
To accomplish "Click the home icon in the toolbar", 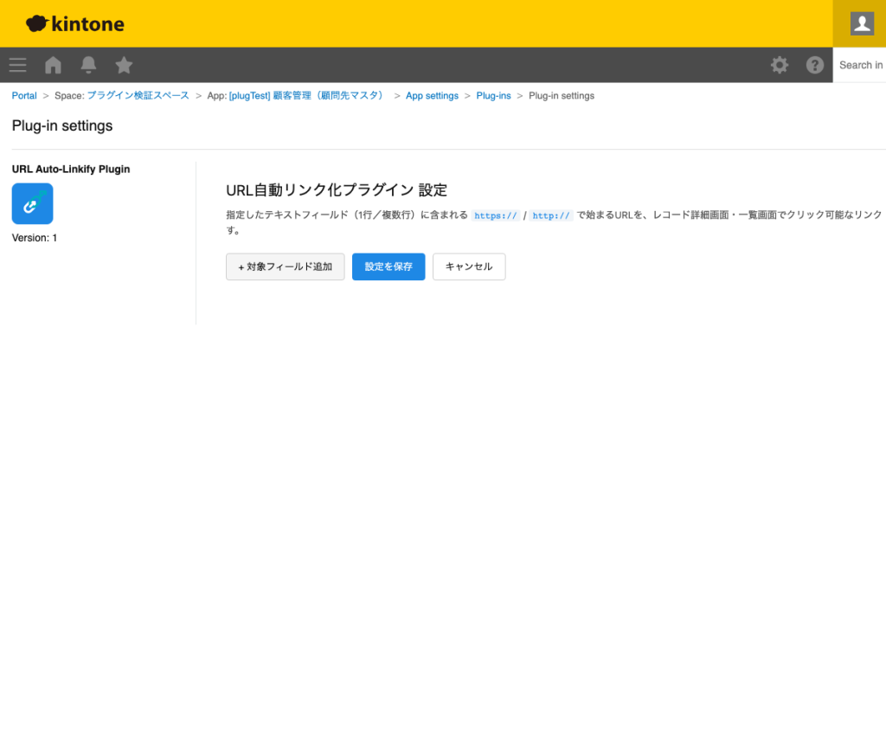I will pos(53,65).
